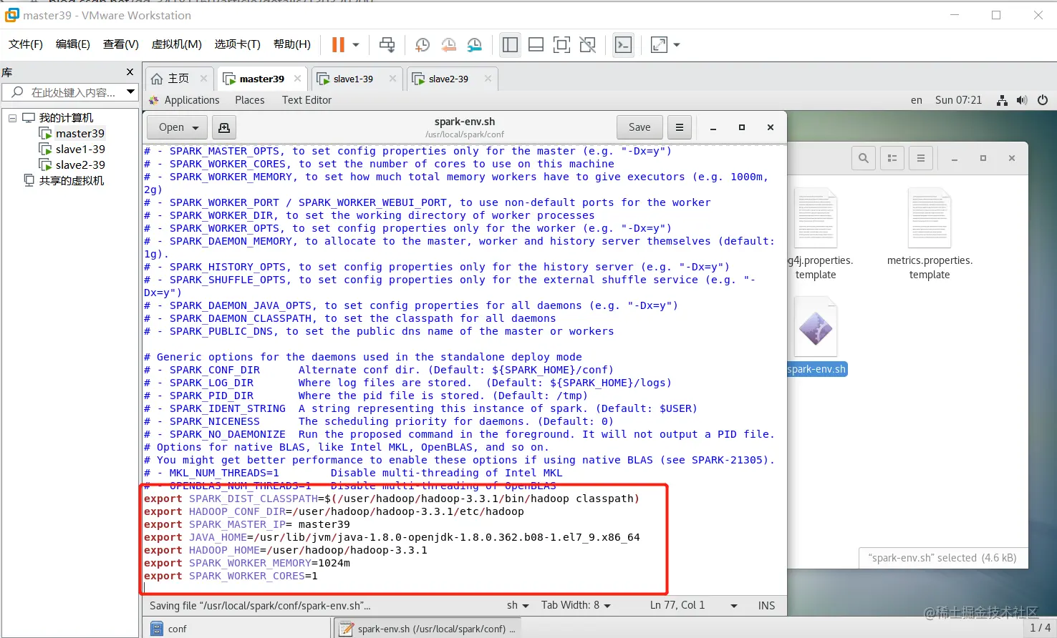Open the text editor hamburger menu
Image resolution: width=1057 pixels, height=638 pixels.
tap(680, 127)
